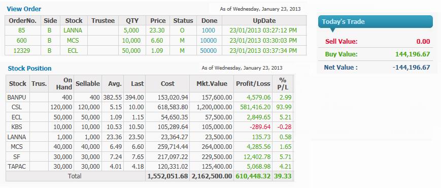Click the Sell Value label
Image resolution: width=441 pixels, height=188 pixels.
(341, 42)
